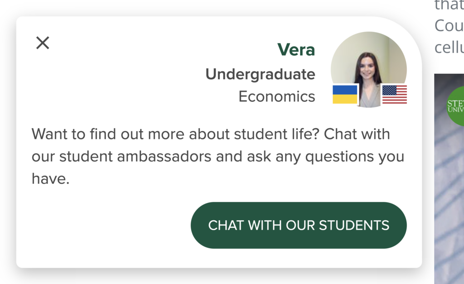Close the student ambassador popup

click(43, 43)
